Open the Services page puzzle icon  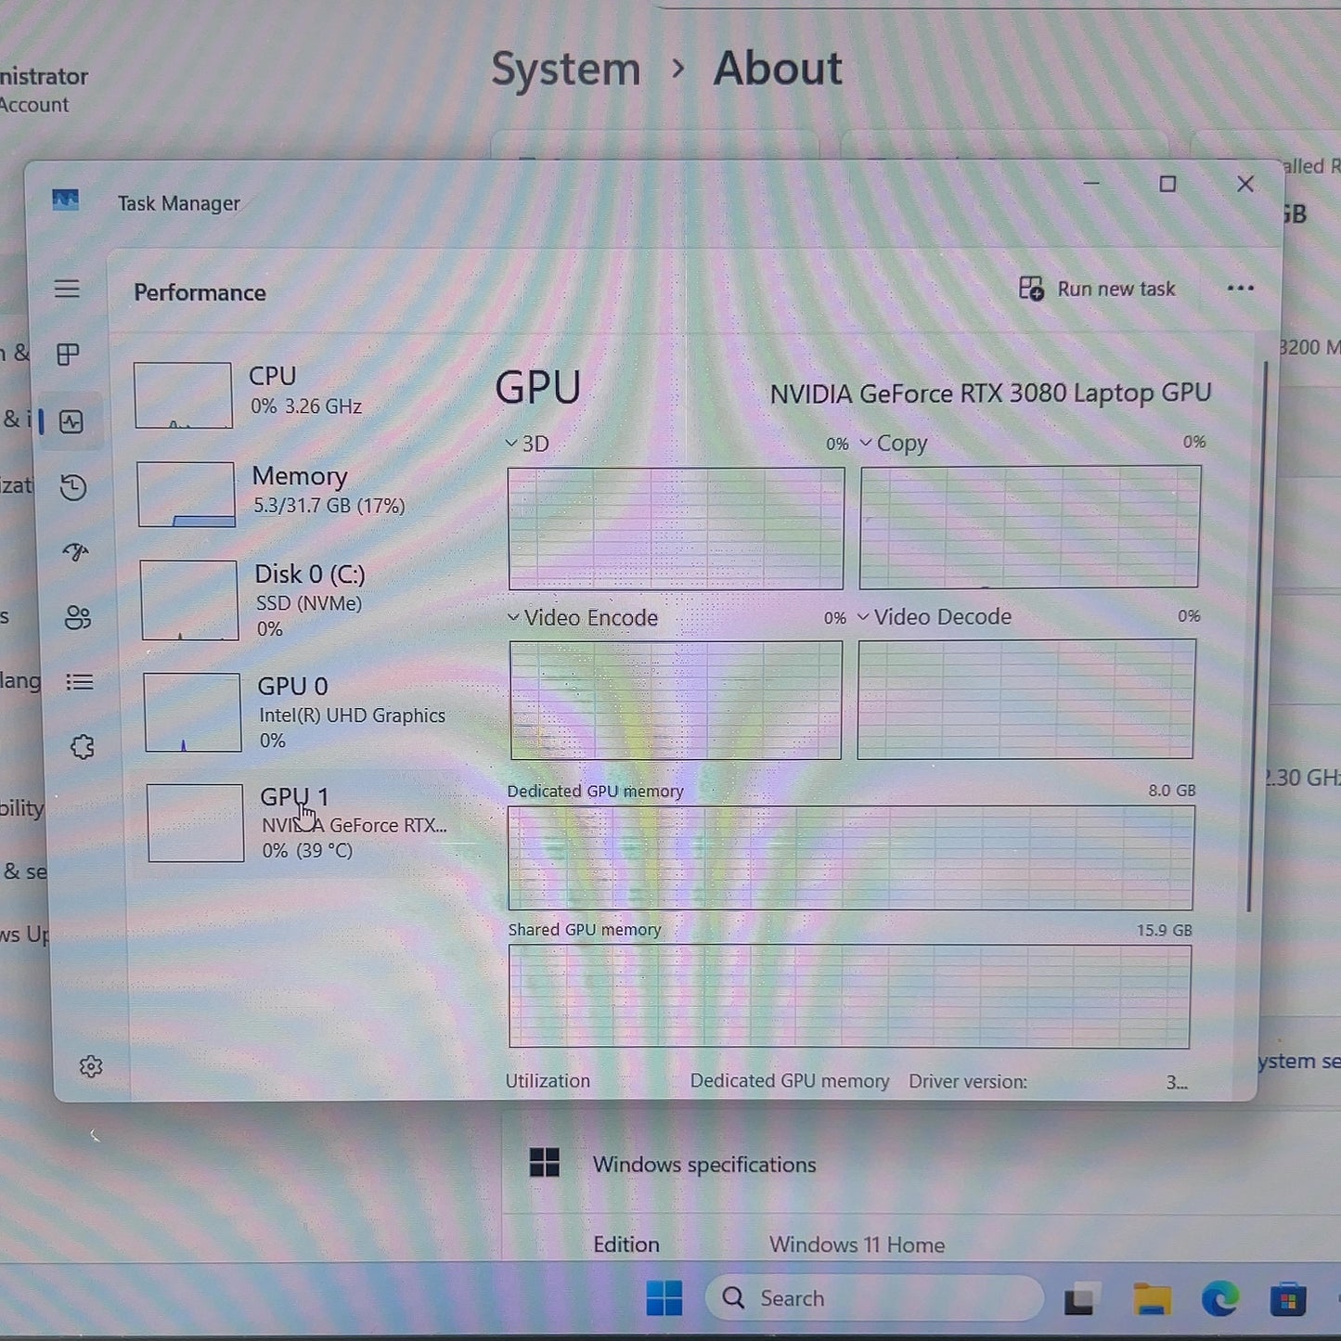[x=83, y=747]
